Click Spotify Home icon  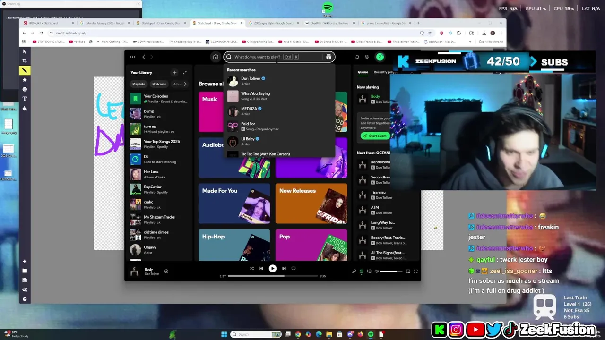pos(216,57)
